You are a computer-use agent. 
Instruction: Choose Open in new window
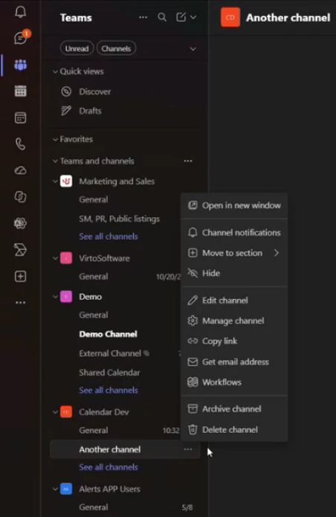pos(234,205)
